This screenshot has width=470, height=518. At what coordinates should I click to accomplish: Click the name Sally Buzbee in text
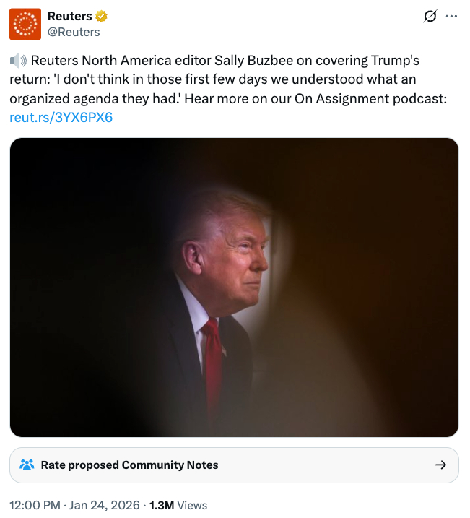(x=253, y=61)
